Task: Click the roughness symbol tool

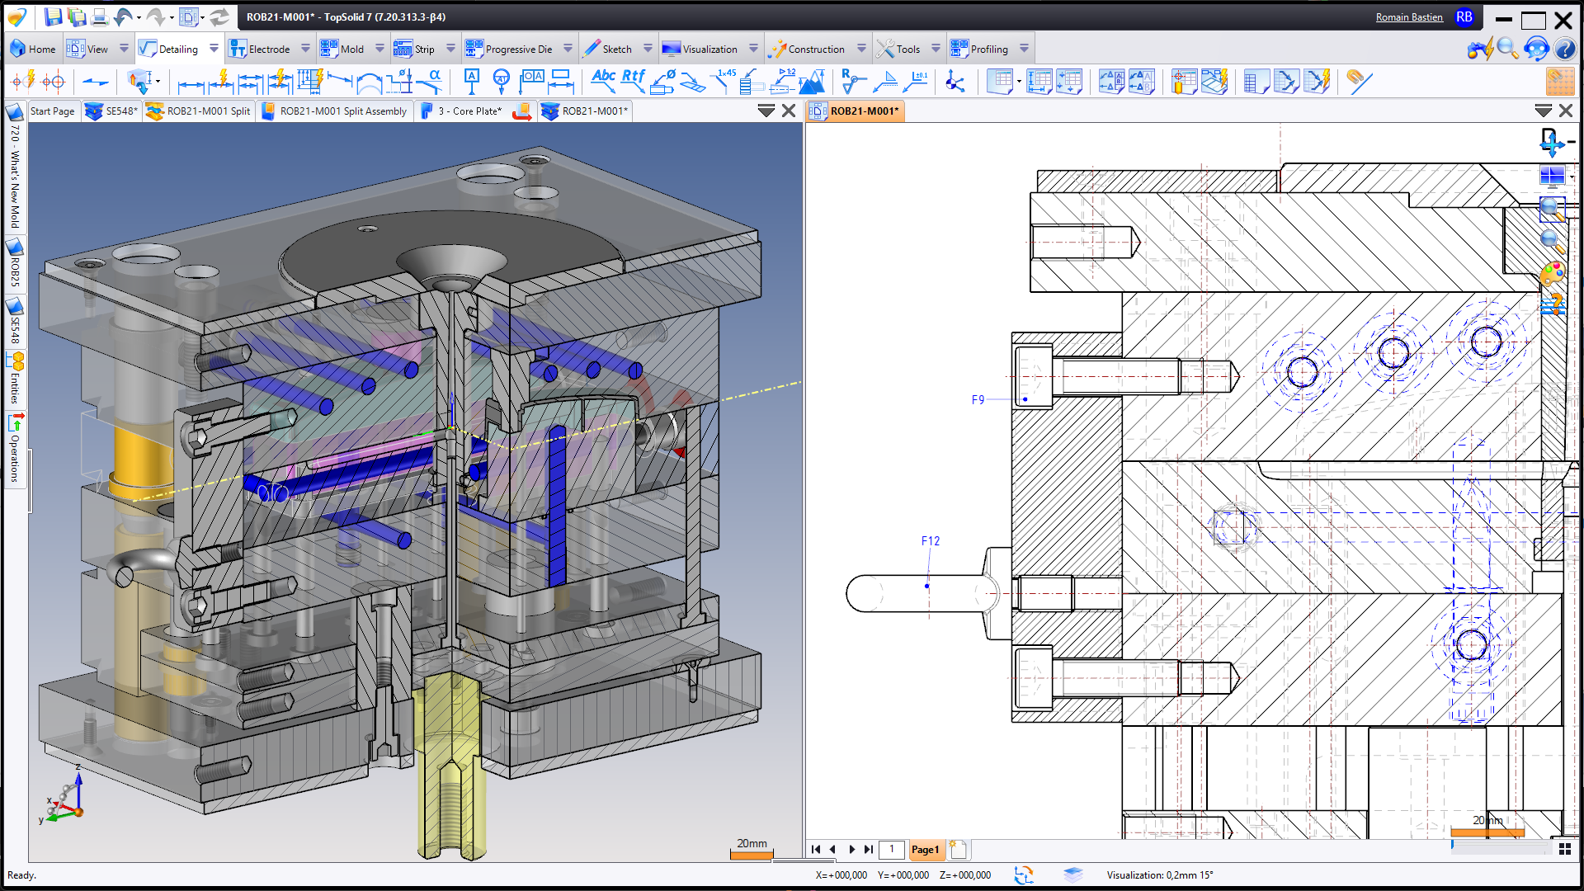Action: (852, 81)
